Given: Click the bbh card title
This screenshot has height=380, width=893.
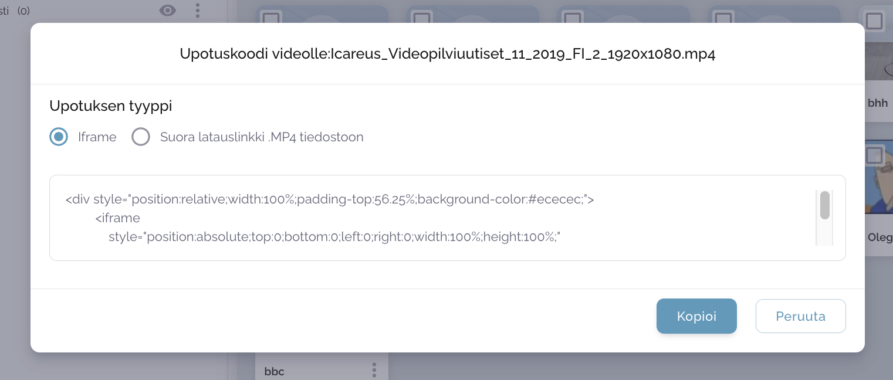Looking at the screenshot, I should coord(878,103).
